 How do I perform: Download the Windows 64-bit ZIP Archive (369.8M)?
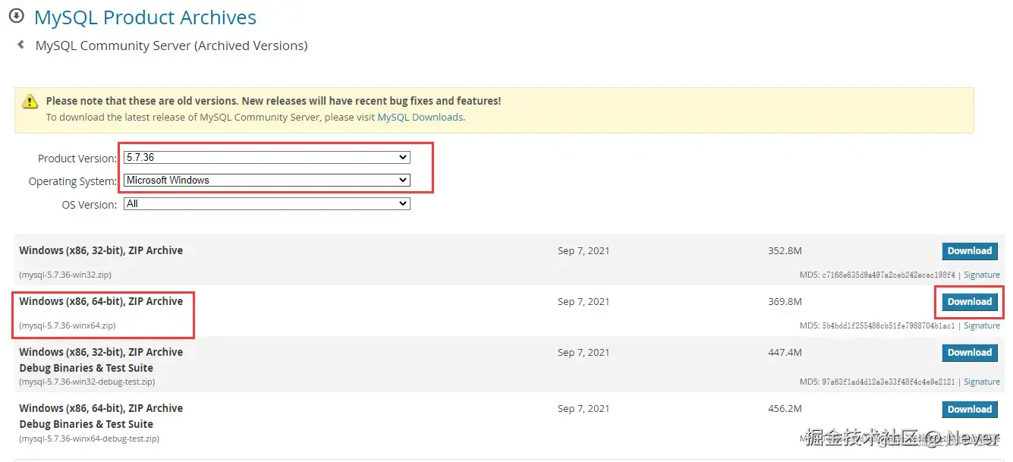click(969, 302)
